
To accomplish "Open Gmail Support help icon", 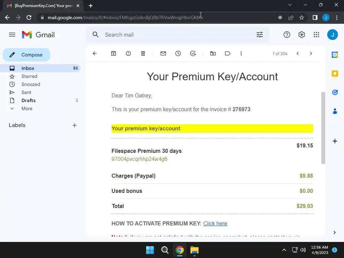I will tap(287, 35).
